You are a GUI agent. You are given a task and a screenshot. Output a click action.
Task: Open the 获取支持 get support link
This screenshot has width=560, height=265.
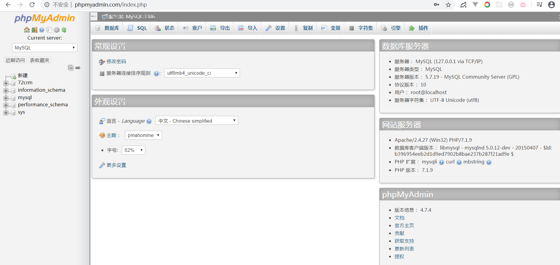pyautogui.click(x=404, y=241)
